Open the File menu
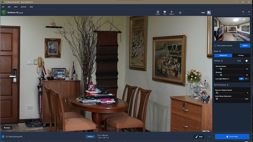 pos(3,7)
